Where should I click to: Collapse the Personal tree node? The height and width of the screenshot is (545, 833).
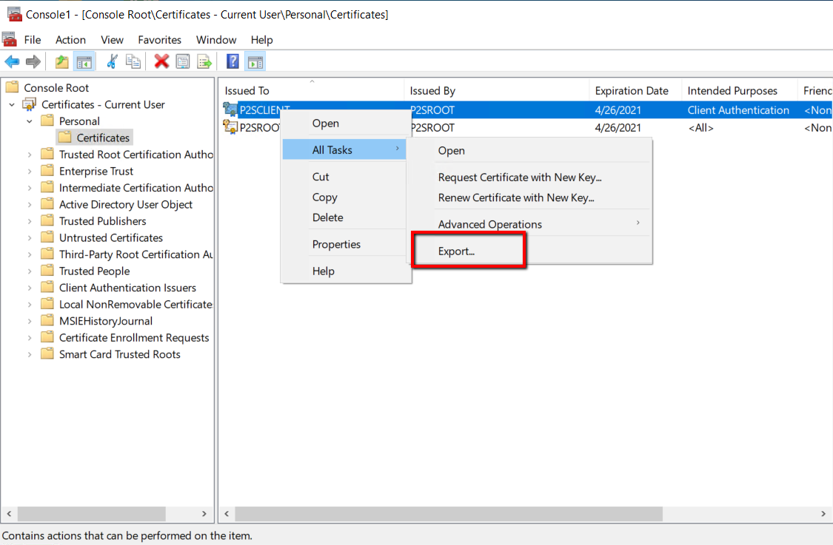click(30, 121)
